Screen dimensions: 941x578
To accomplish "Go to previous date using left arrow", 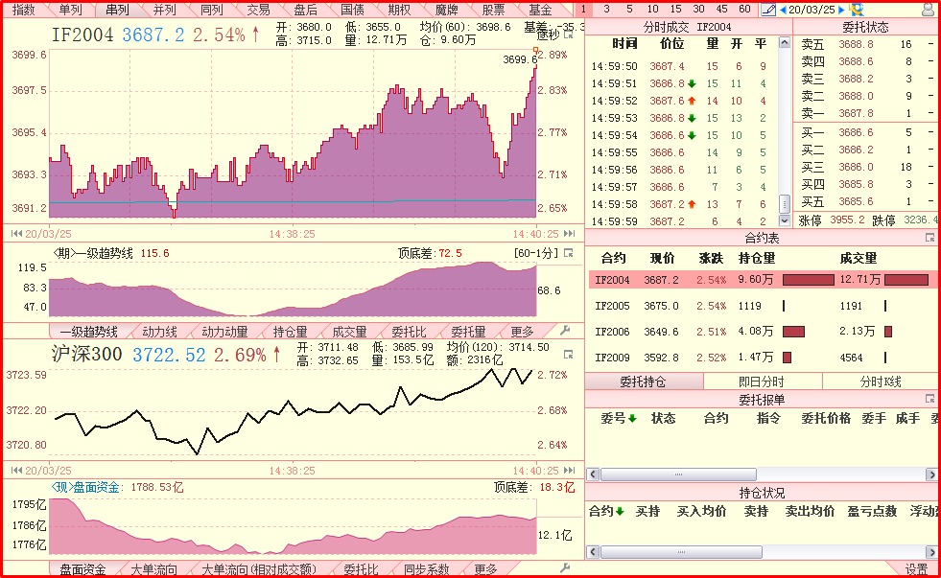I will tap(782, 10).
